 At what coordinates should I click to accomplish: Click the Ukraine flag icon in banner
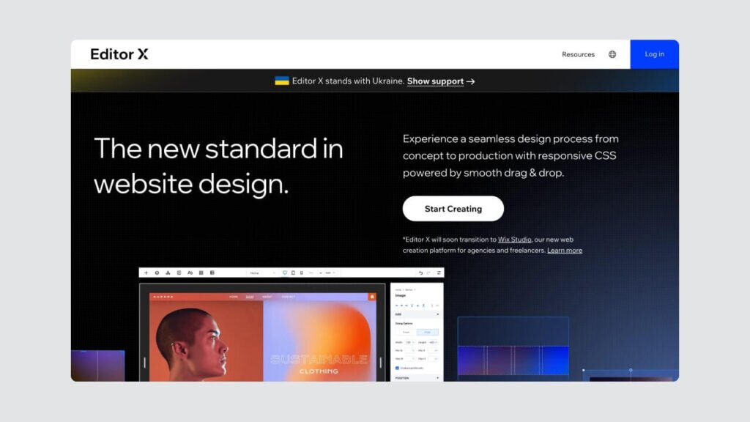click(x=282, y=81)
